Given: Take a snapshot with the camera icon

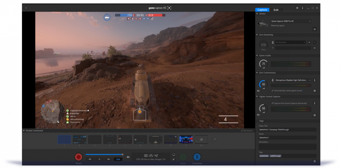Looking at the screenshot, I should 128,157.
